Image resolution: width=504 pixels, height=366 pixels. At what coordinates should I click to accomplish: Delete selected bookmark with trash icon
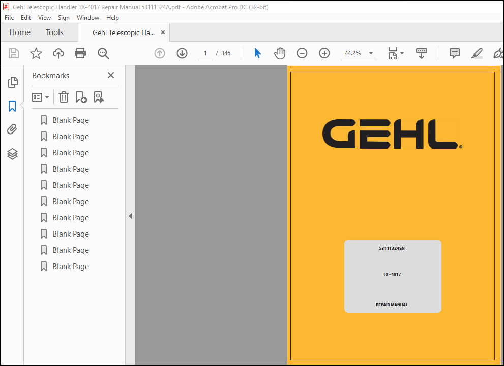64,97
